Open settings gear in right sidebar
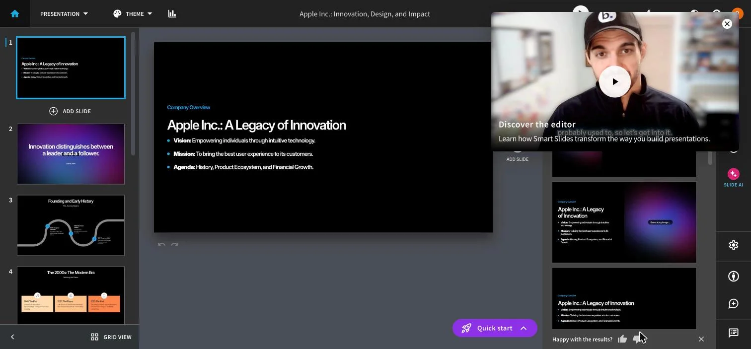751x349 pixels. (733, 245)
